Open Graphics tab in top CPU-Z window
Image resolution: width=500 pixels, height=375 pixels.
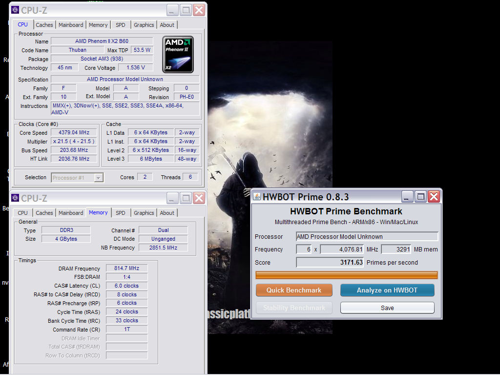[144, 25]
